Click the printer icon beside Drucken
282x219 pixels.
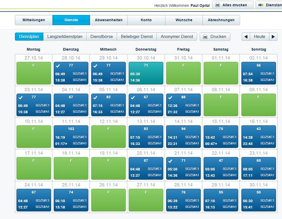(x=205, y=37)
